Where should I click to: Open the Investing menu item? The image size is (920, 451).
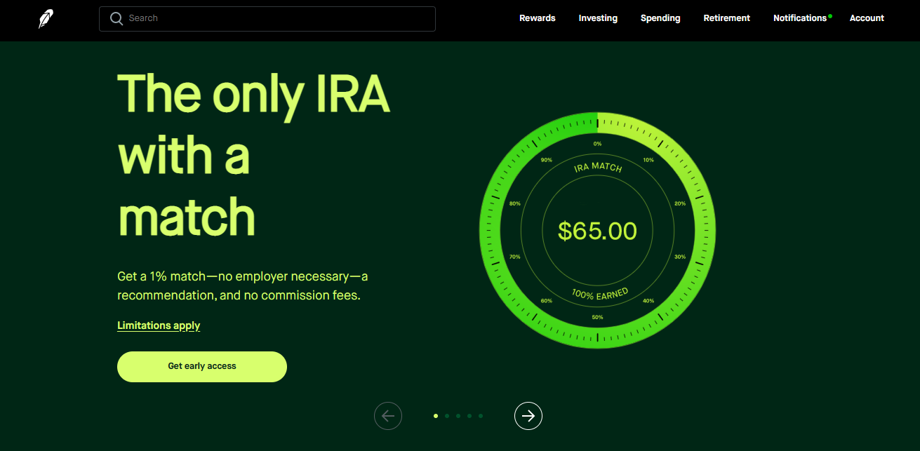[598, 18]
